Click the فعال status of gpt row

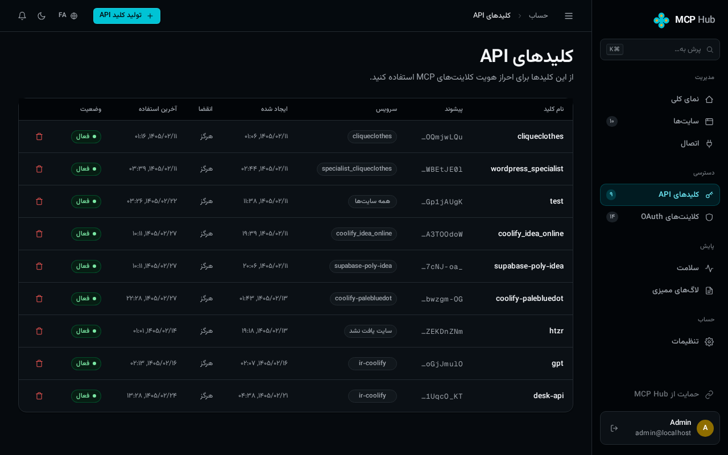pos(86,363)
